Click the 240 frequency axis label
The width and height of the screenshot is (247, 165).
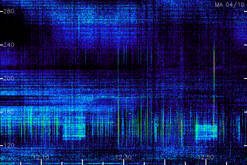[x=9, y=45]
